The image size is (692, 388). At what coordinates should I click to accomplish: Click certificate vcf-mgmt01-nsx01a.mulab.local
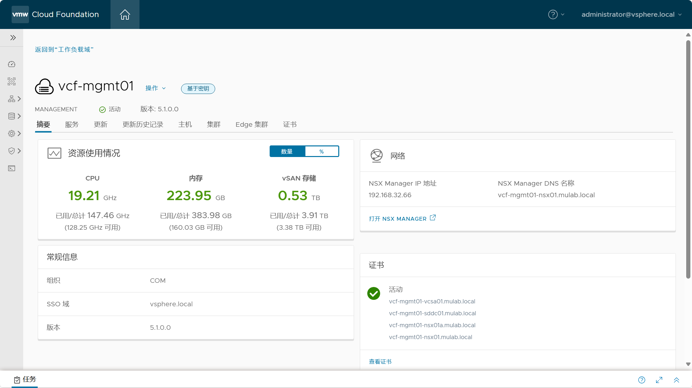(432, 325)
